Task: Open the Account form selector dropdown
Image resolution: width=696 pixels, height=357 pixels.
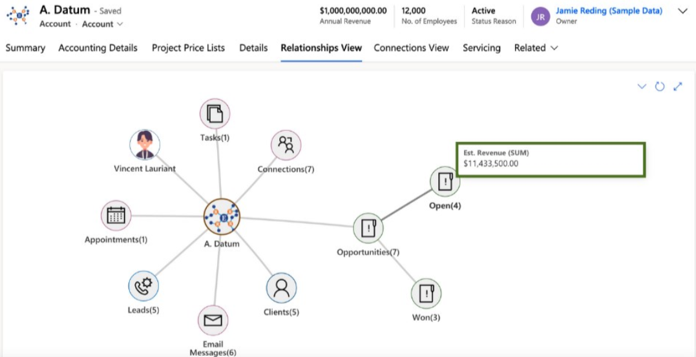Action: click(103, 24)
